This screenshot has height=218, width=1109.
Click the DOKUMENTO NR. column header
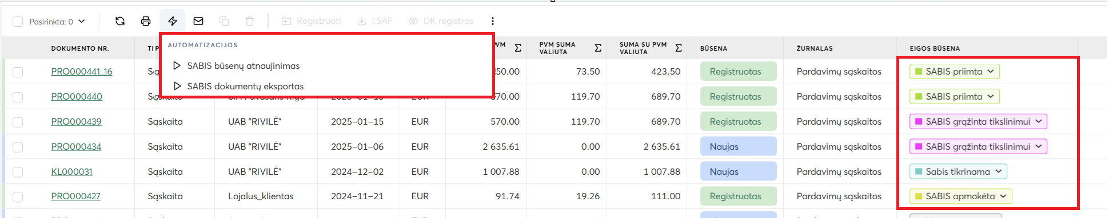80,48
